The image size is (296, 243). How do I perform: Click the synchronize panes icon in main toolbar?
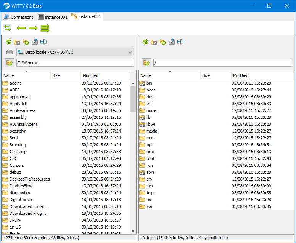[x=7, y=28]
